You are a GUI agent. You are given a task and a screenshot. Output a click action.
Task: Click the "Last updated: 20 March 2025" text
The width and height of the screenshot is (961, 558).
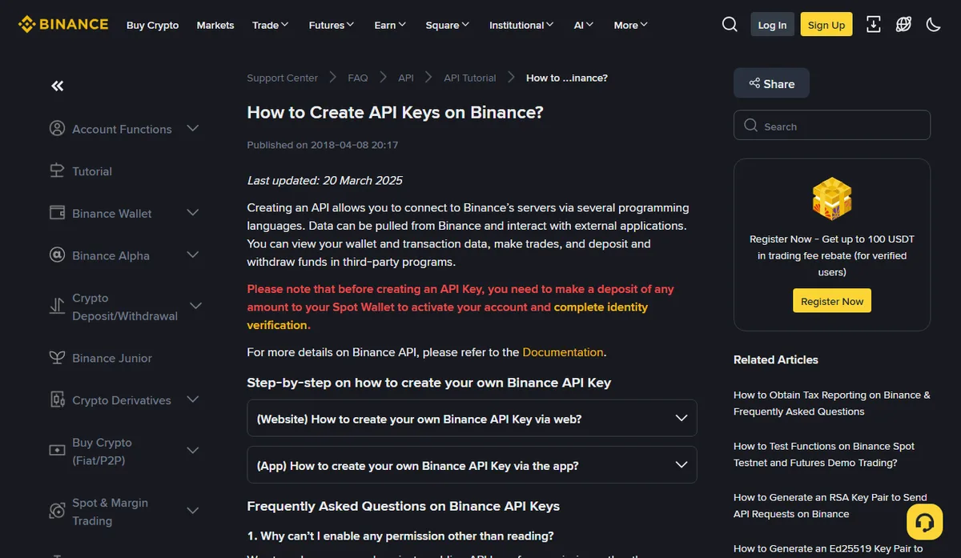(324, 180)
